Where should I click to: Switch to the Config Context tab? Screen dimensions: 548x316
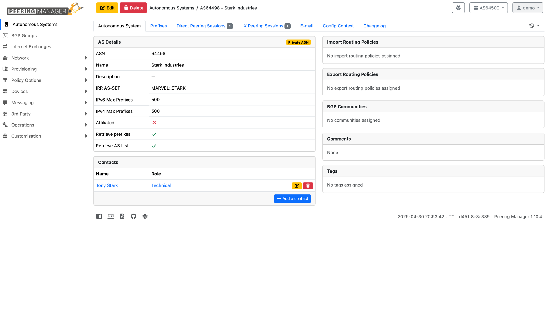point(338,26)
